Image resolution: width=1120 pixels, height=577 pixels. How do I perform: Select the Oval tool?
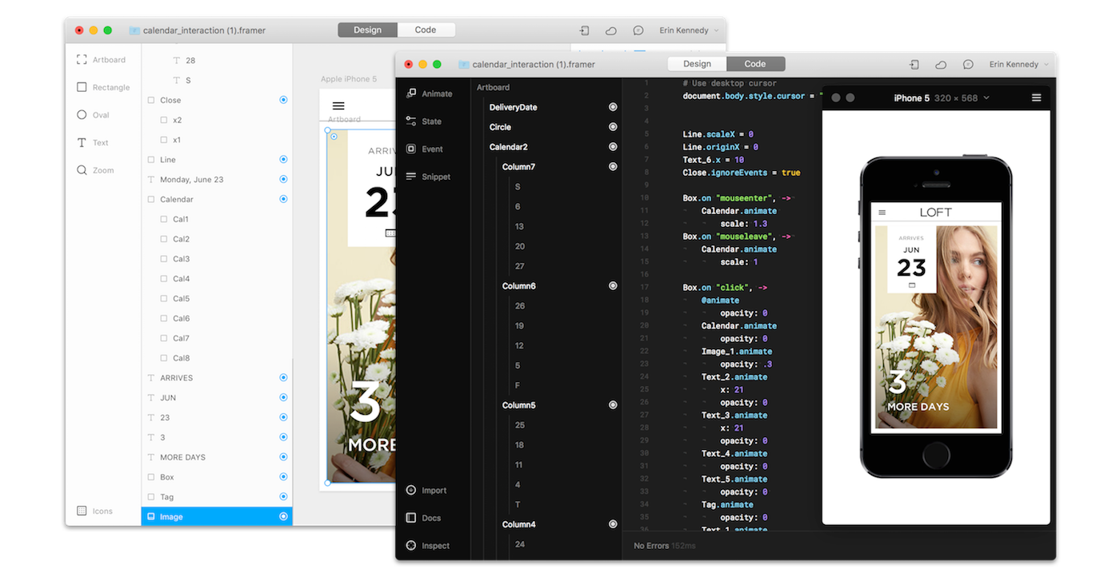tap(93, 115)
